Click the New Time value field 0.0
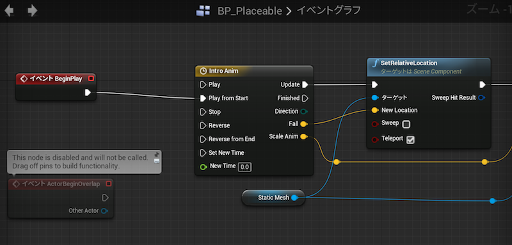Viewport: 512px width, 245px height. click(244, 167)
